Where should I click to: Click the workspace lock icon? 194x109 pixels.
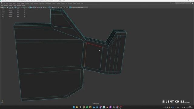tap(193, 3)
